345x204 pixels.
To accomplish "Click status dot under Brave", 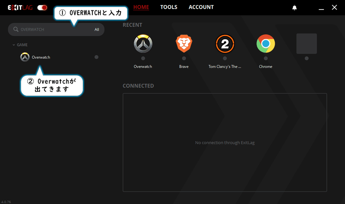I will [x=184, y=59].
